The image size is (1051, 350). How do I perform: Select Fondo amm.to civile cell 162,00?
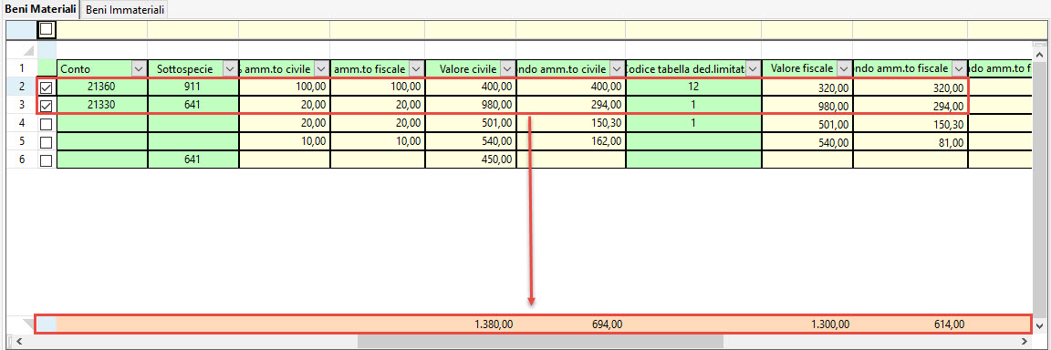(570, 141)
